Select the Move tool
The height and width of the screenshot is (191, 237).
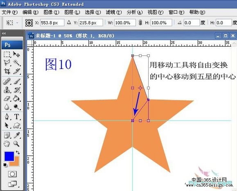pyautogui.click(x=16, y=54)
